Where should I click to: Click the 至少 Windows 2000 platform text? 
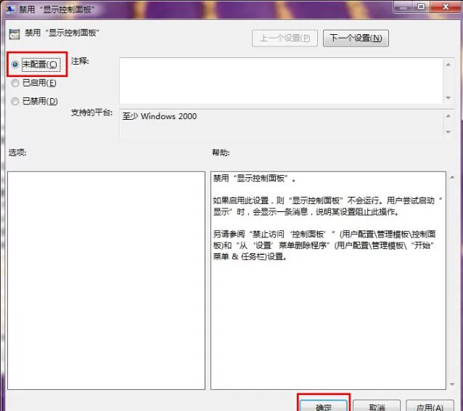point(160,116)
